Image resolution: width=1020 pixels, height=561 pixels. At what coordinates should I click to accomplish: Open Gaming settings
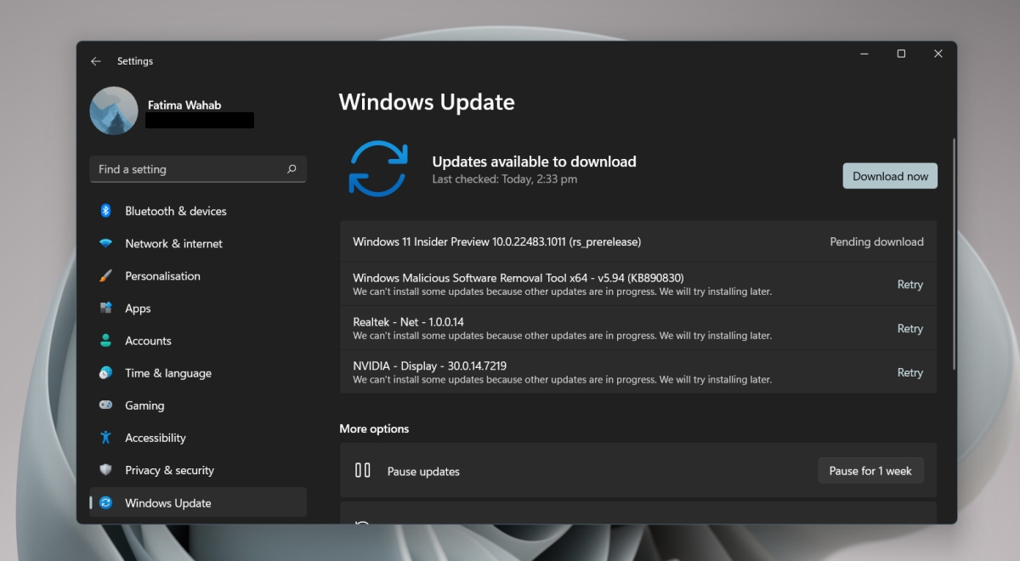pos(198,405)
